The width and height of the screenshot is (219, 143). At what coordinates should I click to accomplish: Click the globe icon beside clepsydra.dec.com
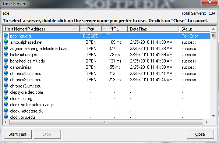6,92
